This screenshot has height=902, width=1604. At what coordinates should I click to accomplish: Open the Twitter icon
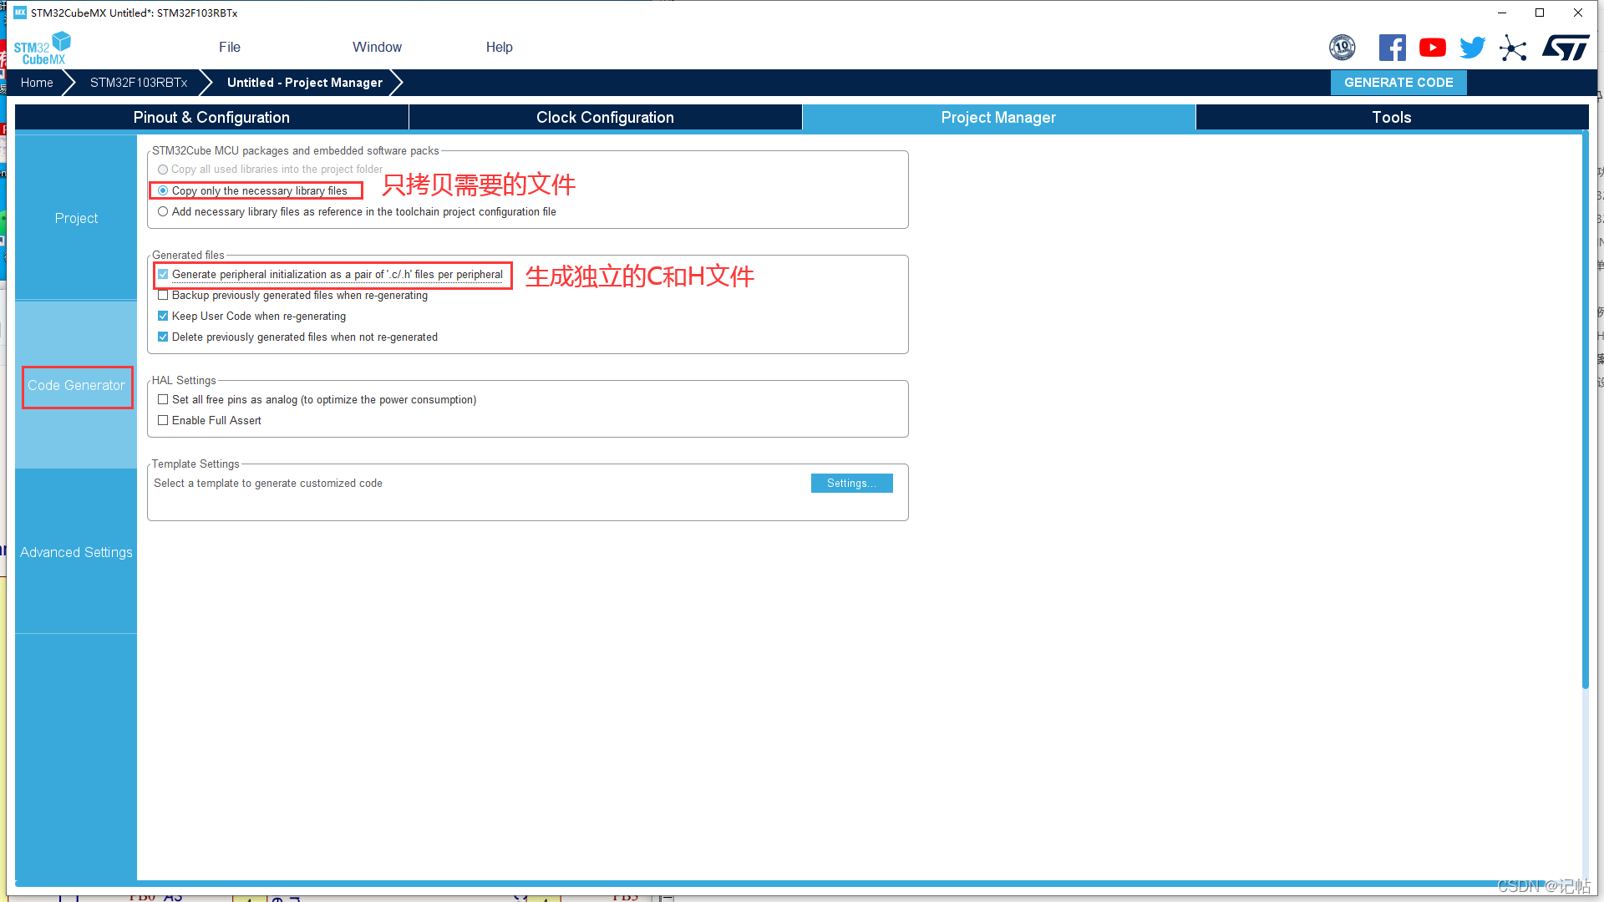tap(1473, 48)
